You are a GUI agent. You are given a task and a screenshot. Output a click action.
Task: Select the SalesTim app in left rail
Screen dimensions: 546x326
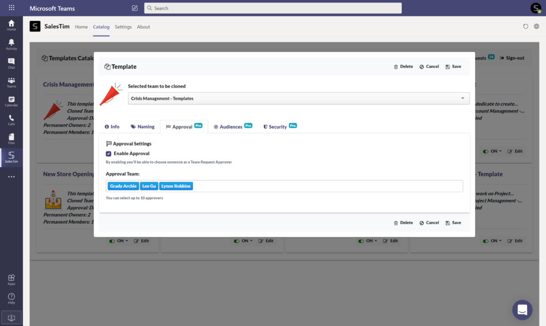(12, 158)
